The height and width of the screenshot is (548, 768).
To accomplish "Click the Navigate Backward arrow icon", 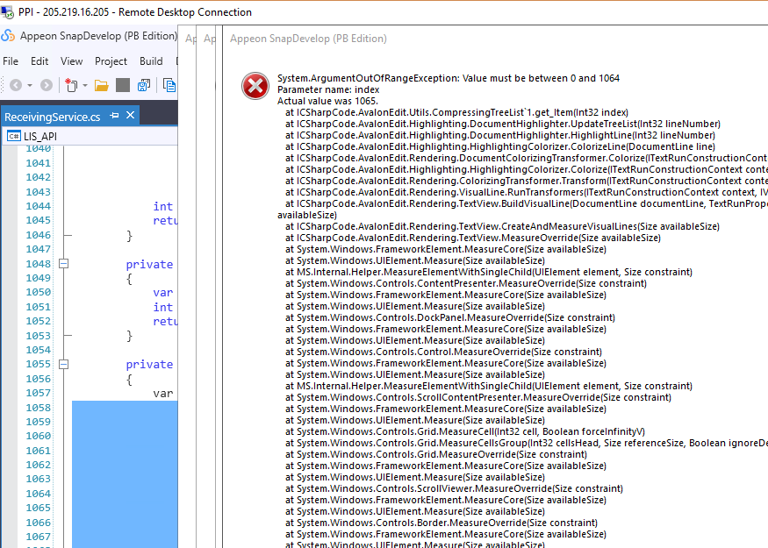I will point(15,85).
